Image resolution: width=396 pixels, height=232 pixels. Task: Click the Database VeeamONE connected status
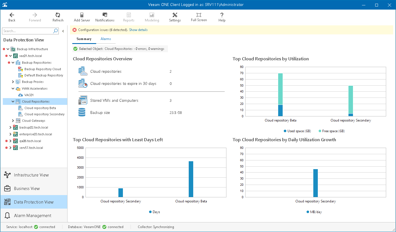(96, 227)
